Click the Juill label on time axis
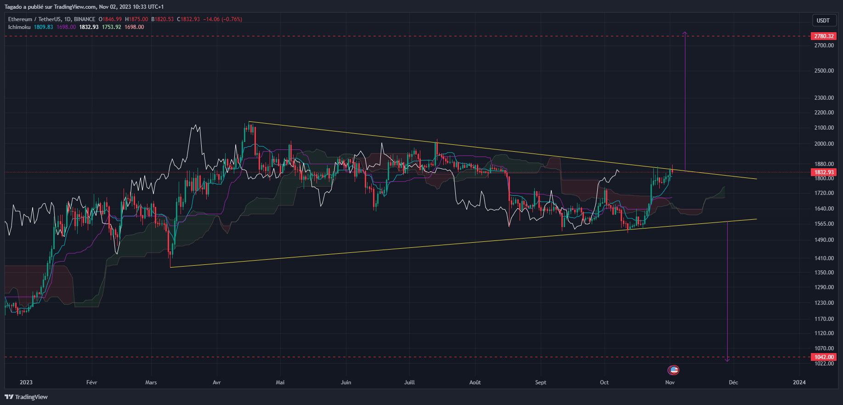Image resolution: width=843 pixels, height=405 pixels. pyautogui.click(x=409, y=382)
